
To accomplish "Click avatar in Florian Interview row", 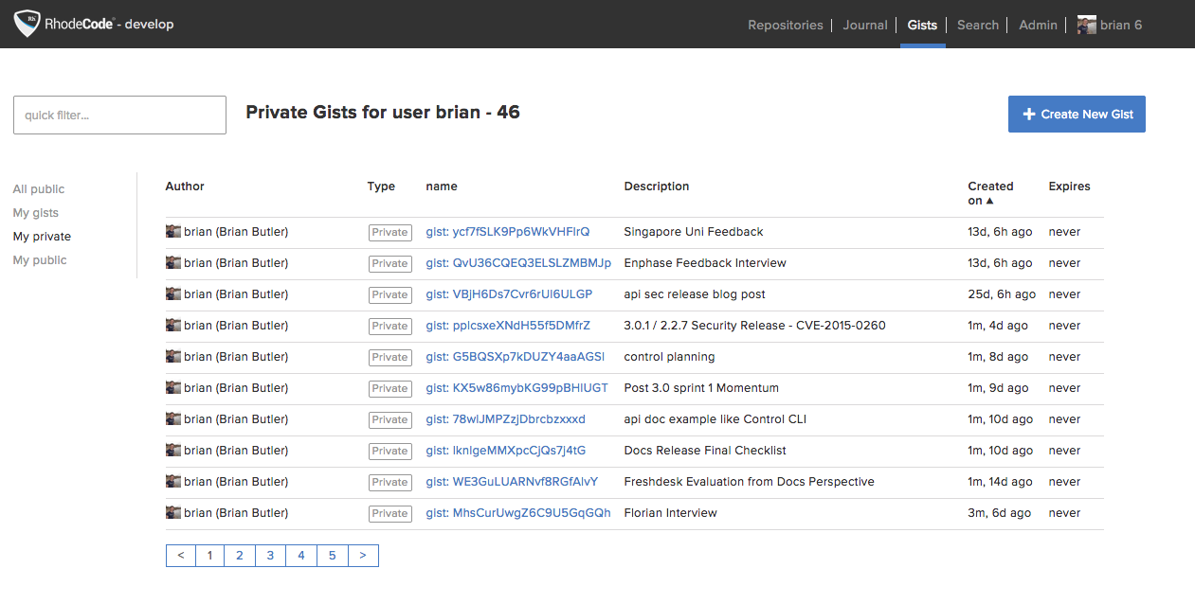I will 173,513.
